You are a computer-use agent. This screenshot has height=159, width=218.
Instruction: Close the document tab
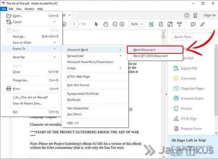click(70, 15)
